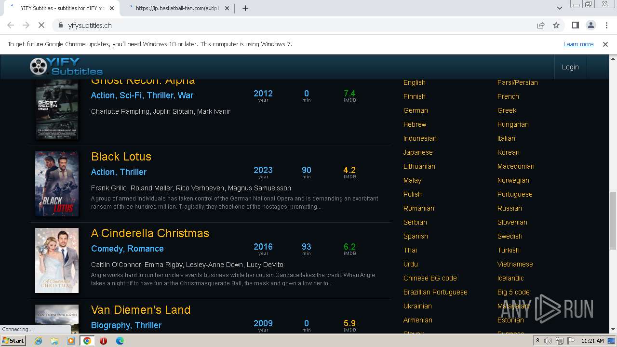Screen dimensions: 617x347
Task: Select the Malay language link
Action: [412, 180]
